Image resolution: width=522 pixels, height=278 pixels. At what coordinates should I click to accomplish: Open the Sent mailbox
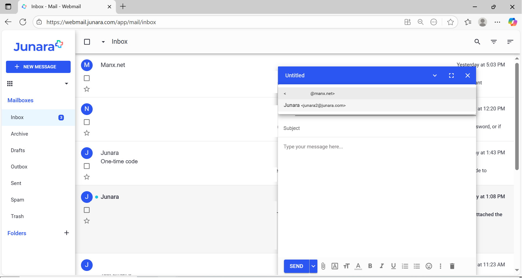[x=38, y=183]
